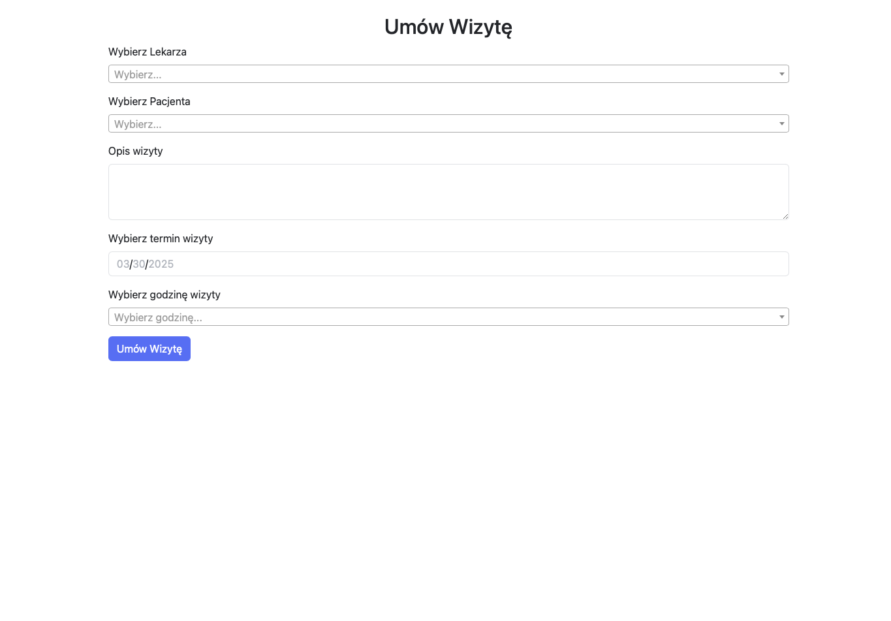Click the arrow icon of Lekarza select
The height and width of the screenshot is (621, 891).
click(781, 74)
